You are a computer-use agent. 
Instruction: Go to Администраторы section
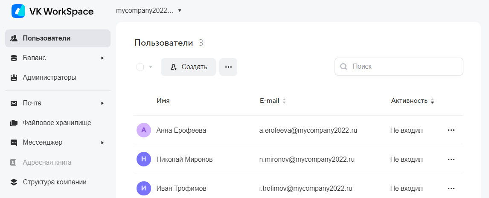tap(58, 78)
